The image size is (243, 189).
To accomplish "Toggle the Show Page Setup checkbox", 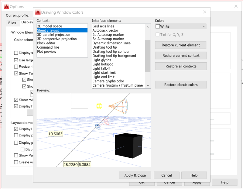I will (16, 155).
